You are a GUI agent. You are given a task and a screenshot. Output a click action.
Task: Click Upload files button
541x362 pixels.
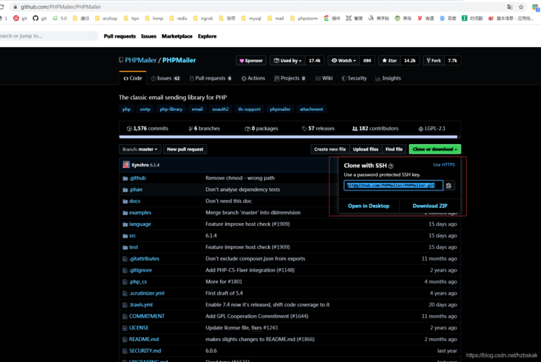[x=366, y=149]
